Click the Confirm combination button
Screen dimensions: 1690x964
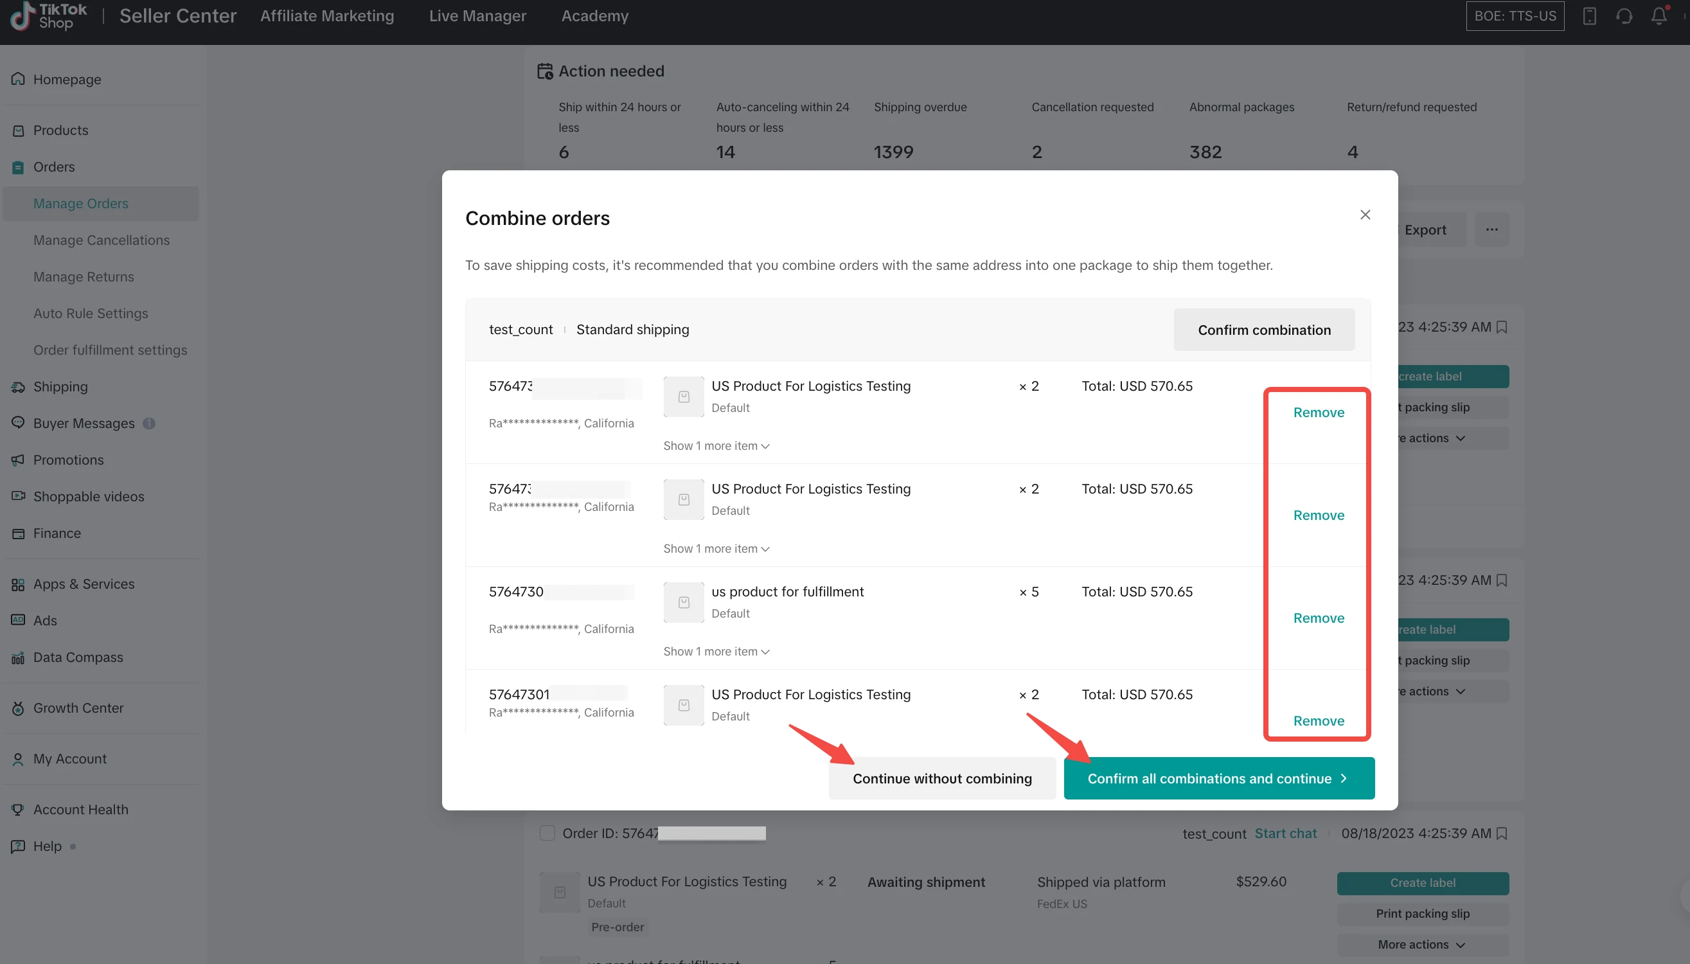(x=1264, y=330)
